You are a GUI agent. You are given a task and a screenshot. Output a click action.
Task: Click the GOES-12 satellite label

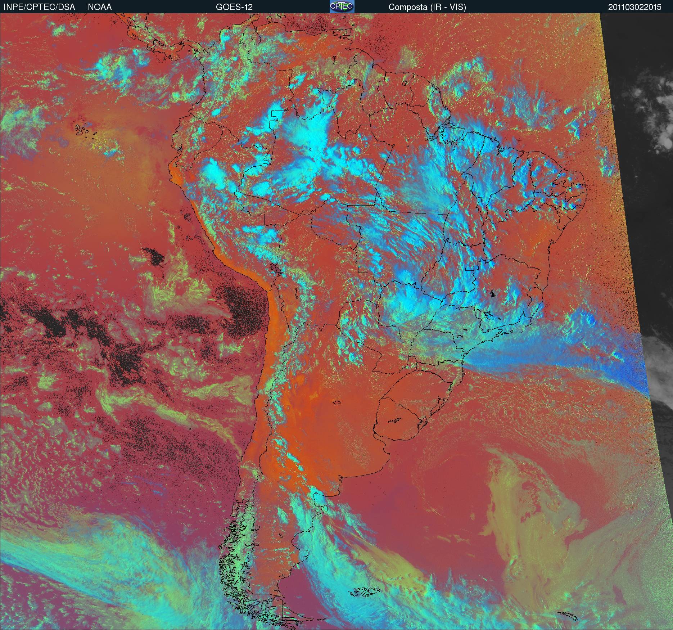234,7
